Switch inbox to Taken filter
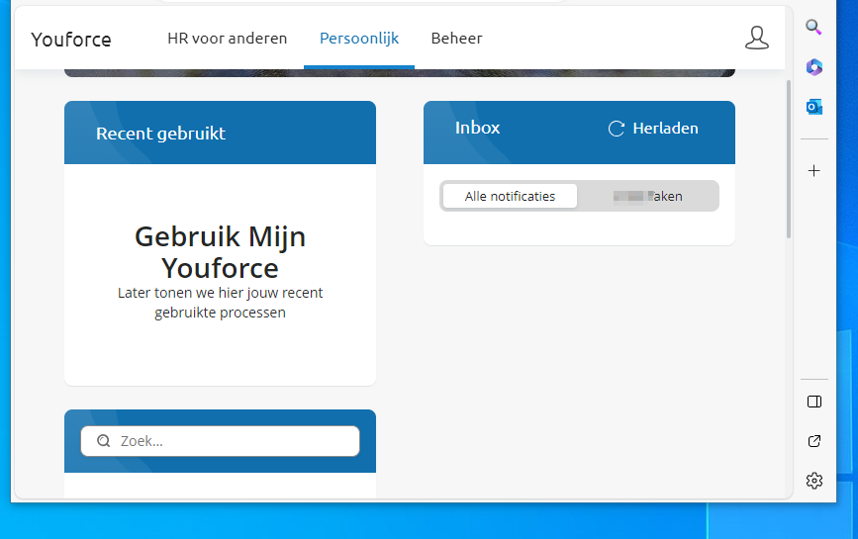 [x=648, y=196]
